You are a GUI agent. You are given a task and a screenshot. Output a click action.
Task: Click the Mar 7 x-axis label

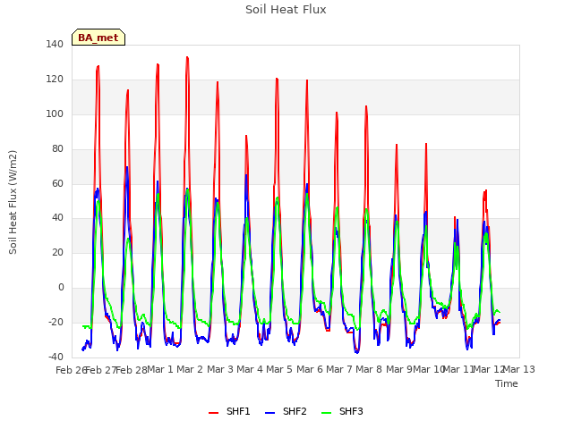click(339, 369)
